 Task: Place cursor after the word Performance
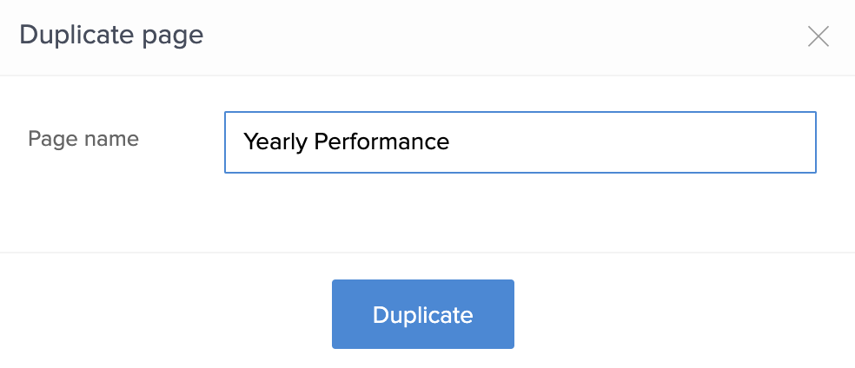[x=451, y=141]
